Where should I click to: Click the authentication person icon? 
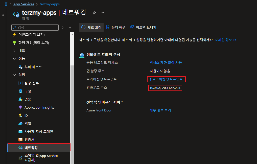(x=20, y=99)
